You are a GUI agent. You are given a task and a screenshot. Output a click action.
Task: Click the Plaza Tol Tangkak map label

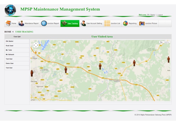114,81
